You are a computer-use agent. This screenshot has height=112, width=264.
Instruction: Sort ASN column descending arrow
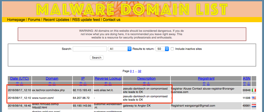(249, 84)
